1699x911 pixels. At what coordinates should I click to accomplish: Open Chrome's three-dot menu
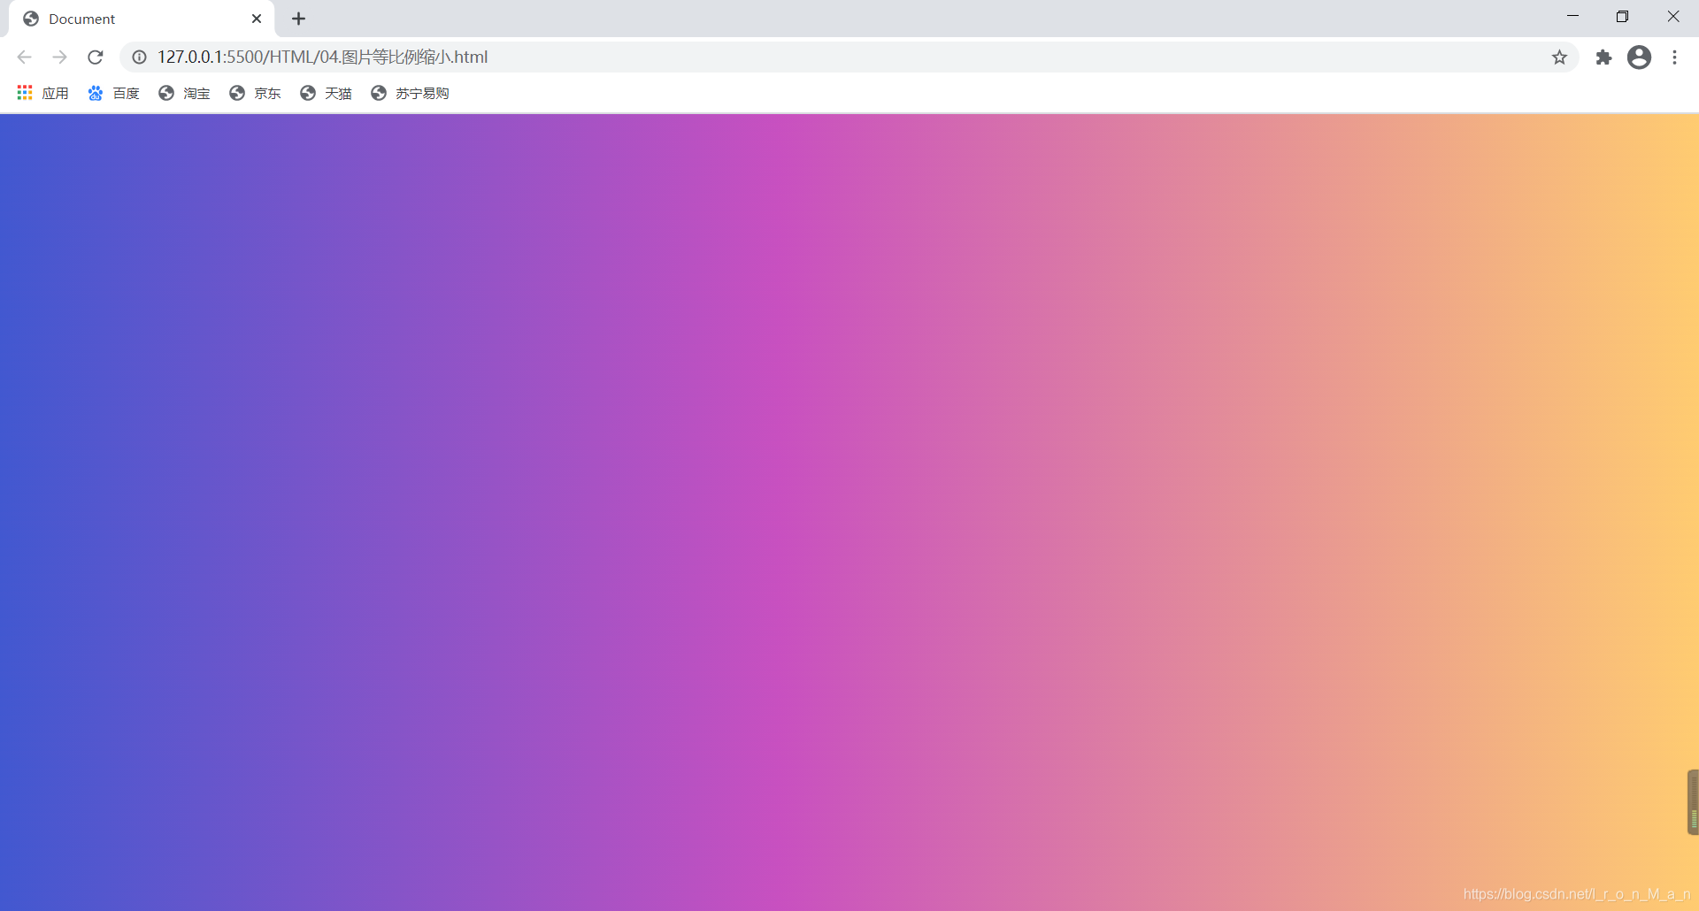pos(1674,57)
